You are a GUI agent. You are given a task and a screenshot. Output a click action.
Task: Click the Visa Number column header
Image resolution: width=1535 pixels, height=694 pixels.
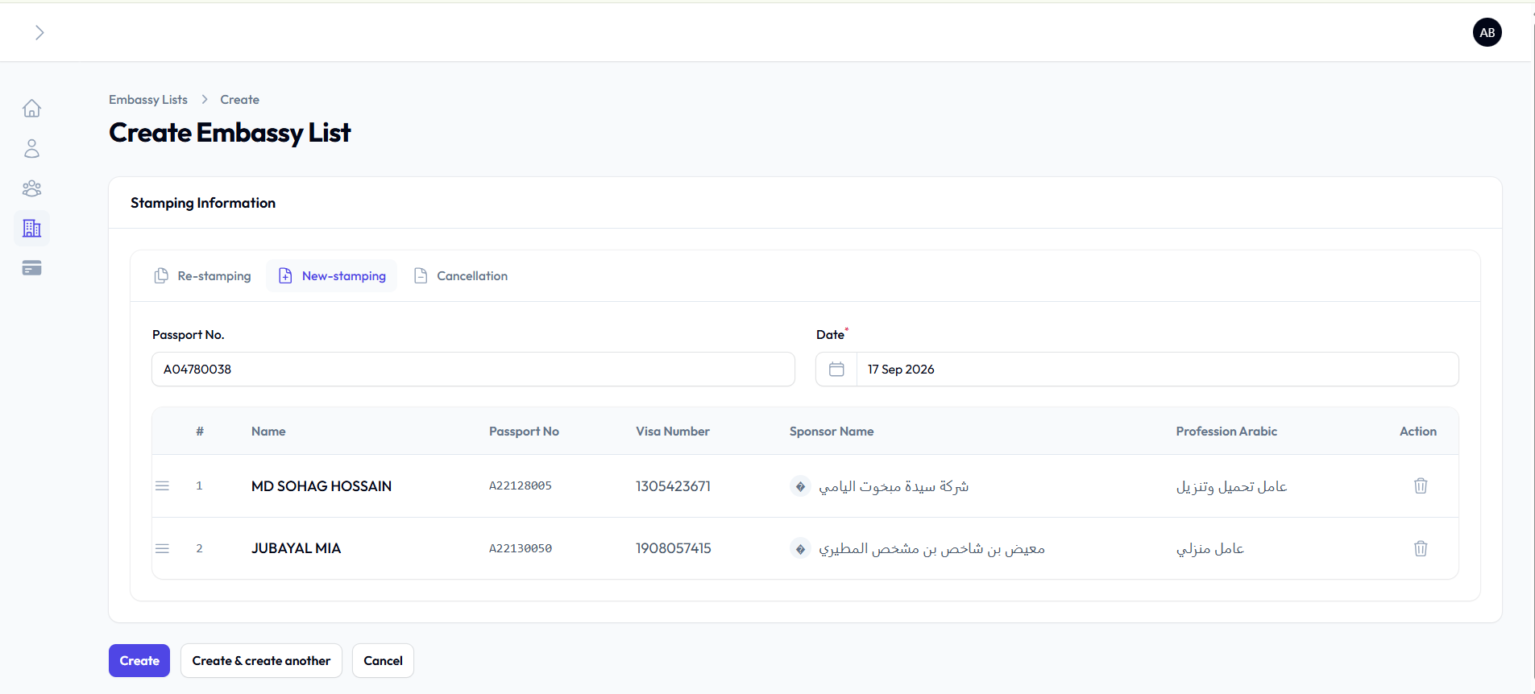point(673,432)
